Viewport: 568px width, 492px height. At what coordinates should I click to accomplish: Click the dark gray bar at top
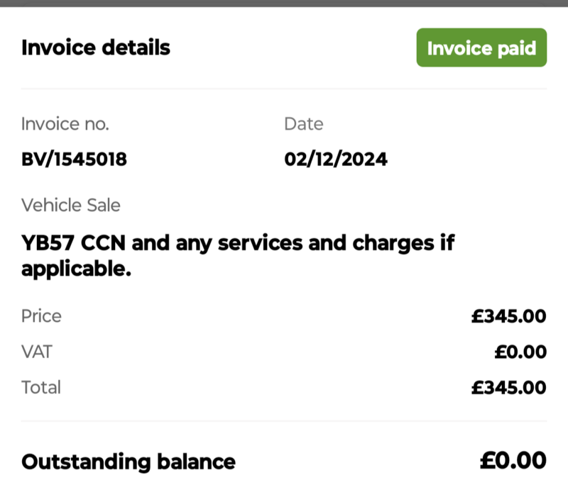point(284,3)
